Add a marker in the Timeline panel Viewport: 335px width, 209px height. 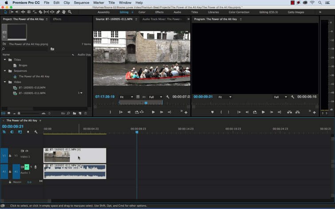(28, 132)
